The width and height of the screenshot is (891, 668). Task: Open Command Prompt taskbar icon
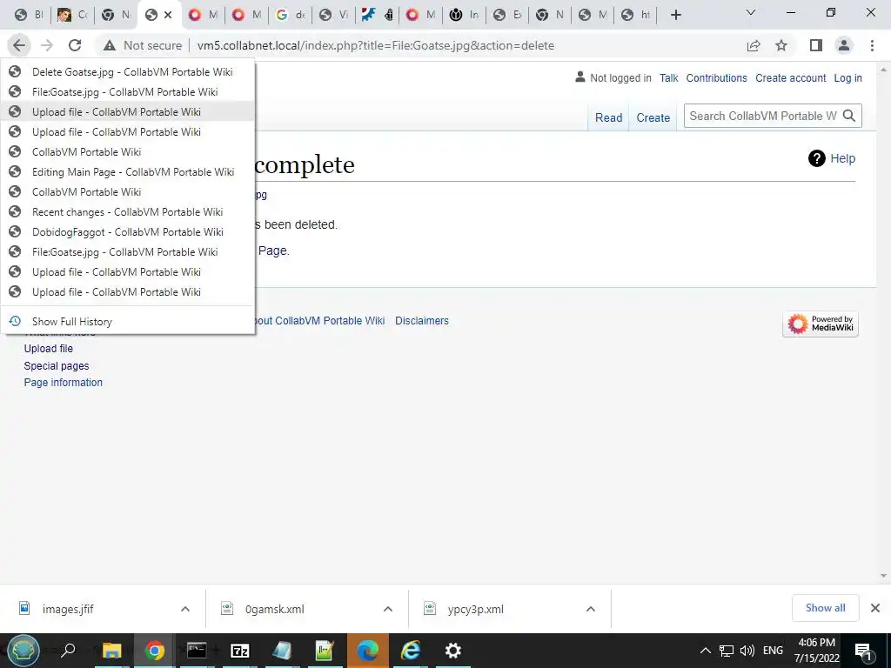pyautogui.click(x=197, y=651)
